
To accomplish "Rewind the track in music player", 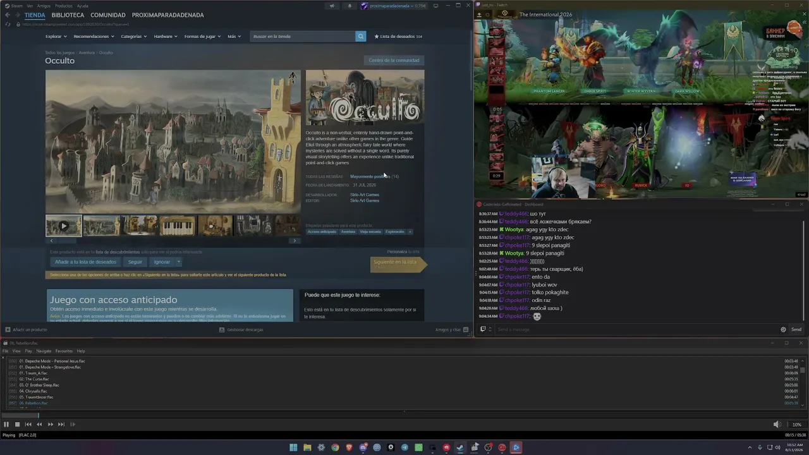I will [39, 425].
